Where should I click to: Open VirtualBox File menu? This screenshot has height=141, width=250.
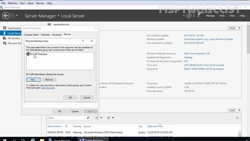click(3, 3)
